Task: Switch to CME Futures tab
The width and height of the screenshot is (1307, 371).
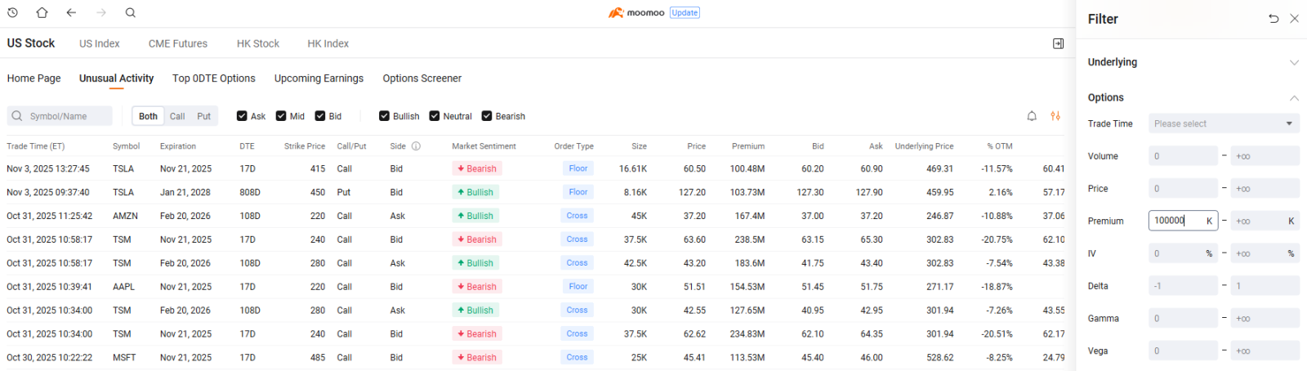Action: click(x=178, y=43)
